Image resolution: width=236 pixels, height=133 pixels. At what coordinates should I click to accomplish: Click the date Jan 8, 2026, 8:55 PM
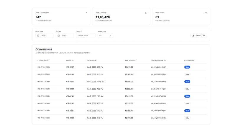[95, 67]
